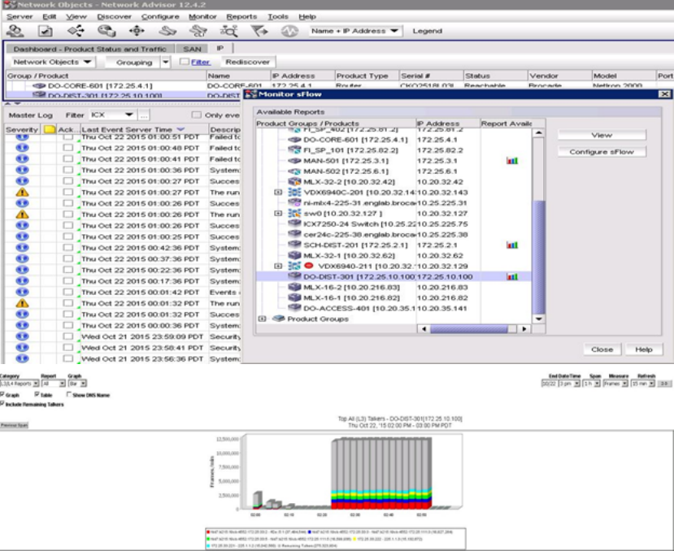Expand the sw0 tree node

(278, 213)
